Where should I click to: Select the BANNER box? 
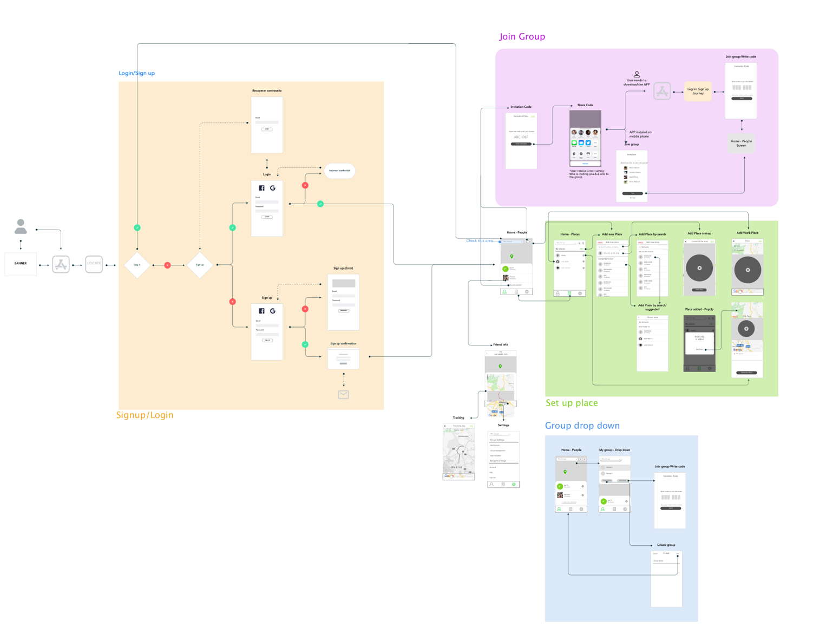(x=21, y=264)
